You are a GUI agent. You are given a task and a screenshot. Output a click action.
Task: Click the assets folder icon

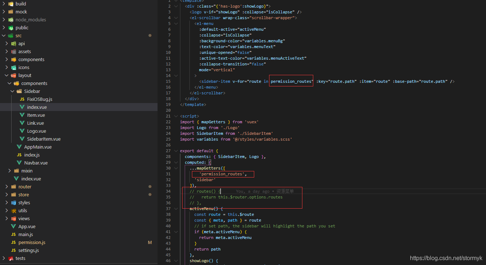[x=13, y=51]
